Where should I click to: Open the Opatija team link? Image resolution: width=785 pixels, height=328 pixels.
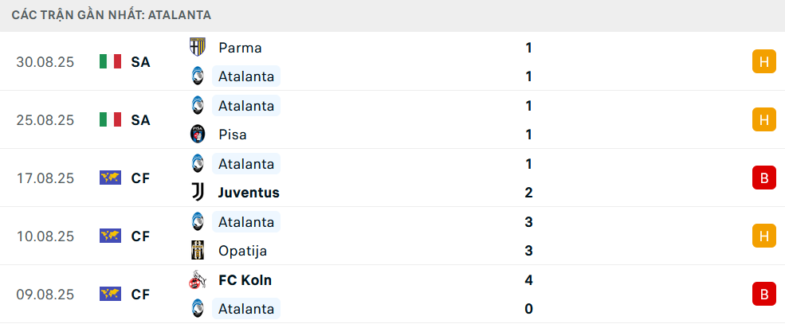click(242, 251)
